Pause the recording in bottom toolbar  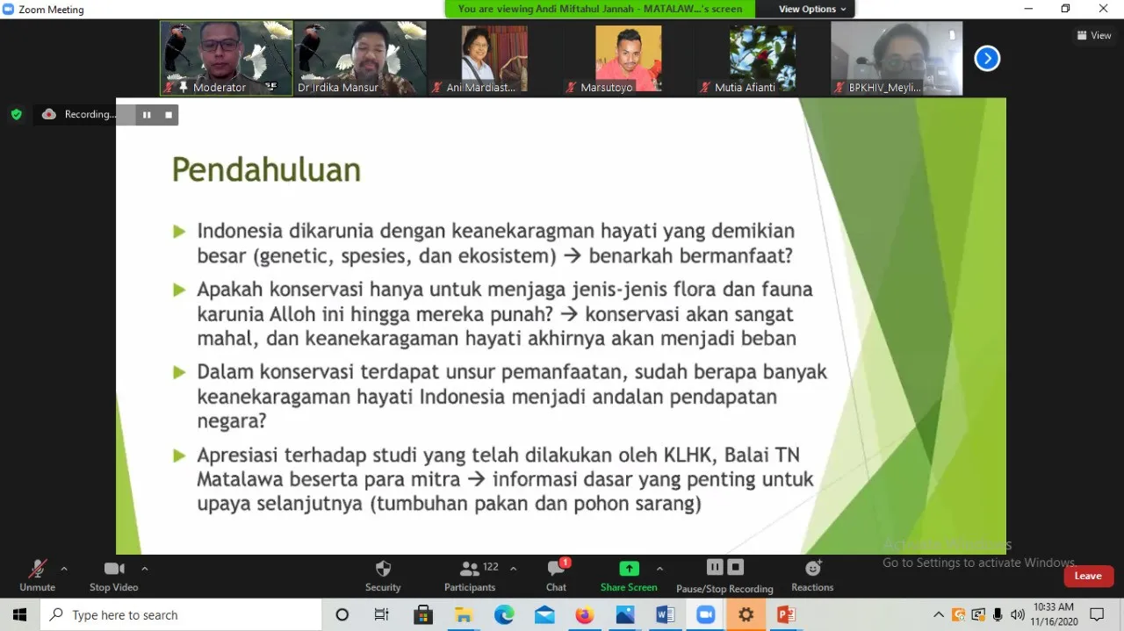[715, 568]
